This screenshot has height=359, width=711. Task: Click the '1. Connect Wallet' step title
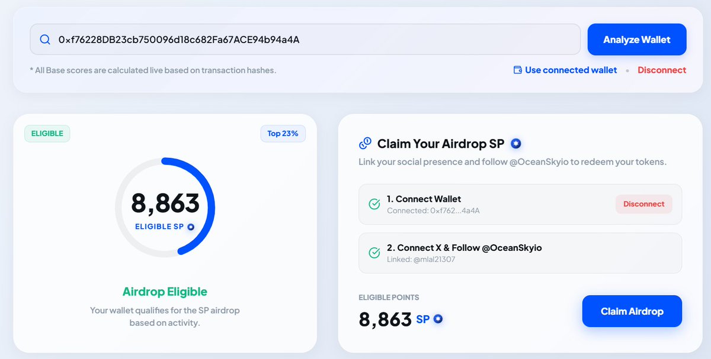click(424, 199)
